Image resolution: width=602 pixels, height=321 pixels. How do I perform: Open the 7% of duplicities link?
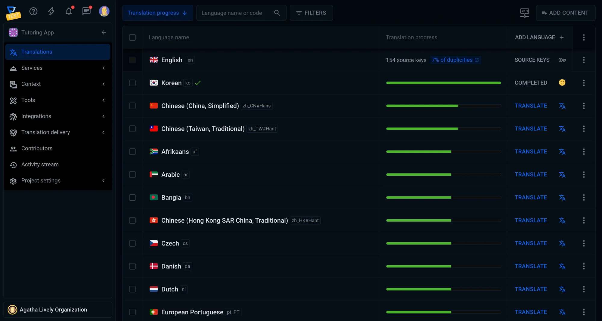click(455, 60)
